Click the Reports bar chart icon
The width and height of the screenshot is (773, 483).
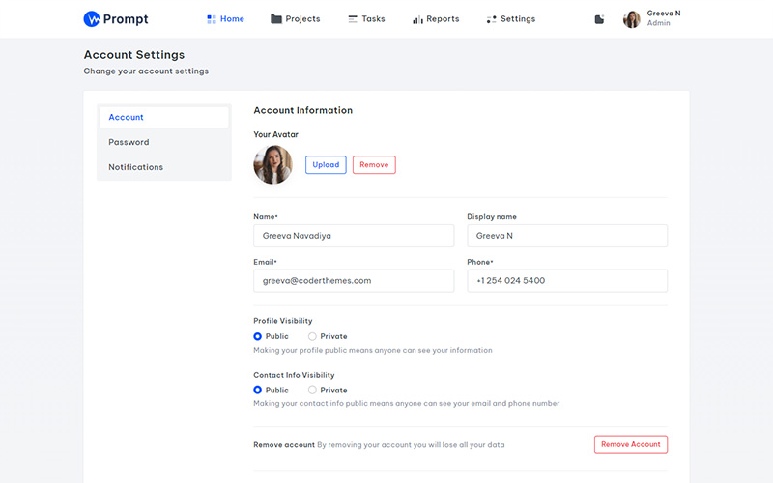(x=417, y=19)
